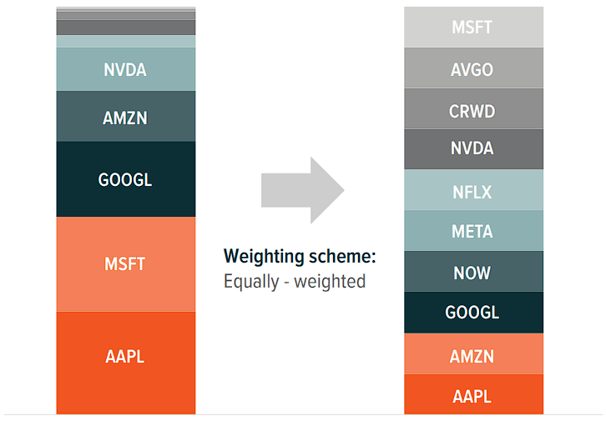Screen dimensions: 606x421
Task: Click the NOW segment
Action: tap(473, 272)
